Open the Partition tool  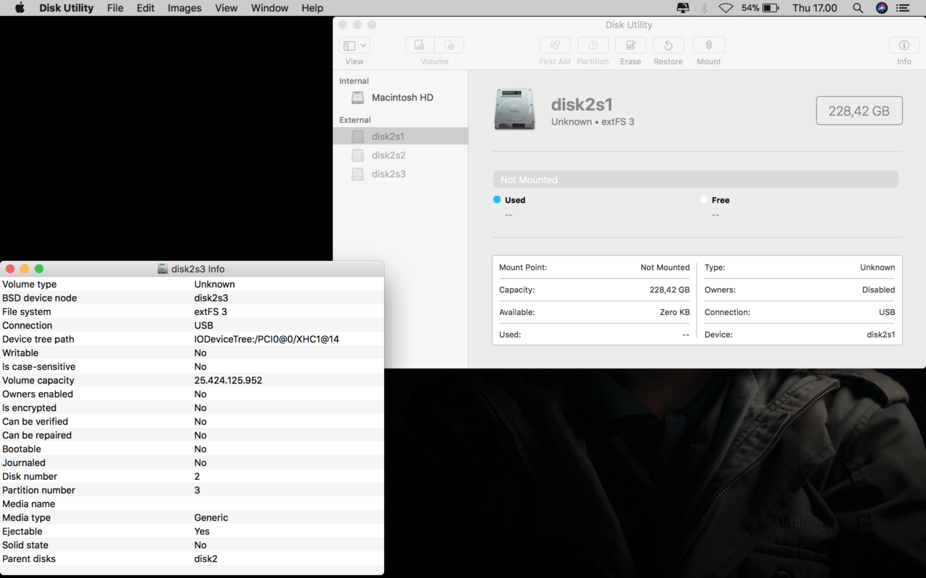[592, 45]
